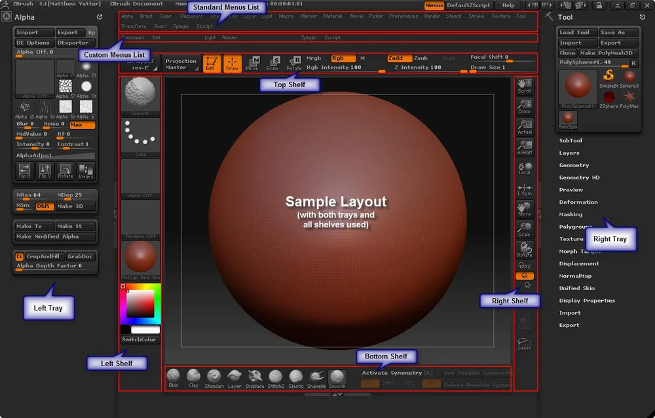Toggle the Local transform icon
Viewport: 655px width, 418px height.
[524, 168]
